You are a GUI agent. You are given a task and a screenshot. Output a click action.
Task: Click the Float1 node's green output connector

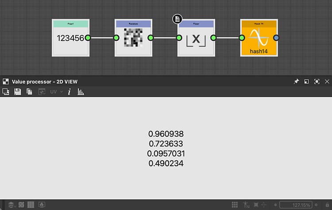[88, 38]
